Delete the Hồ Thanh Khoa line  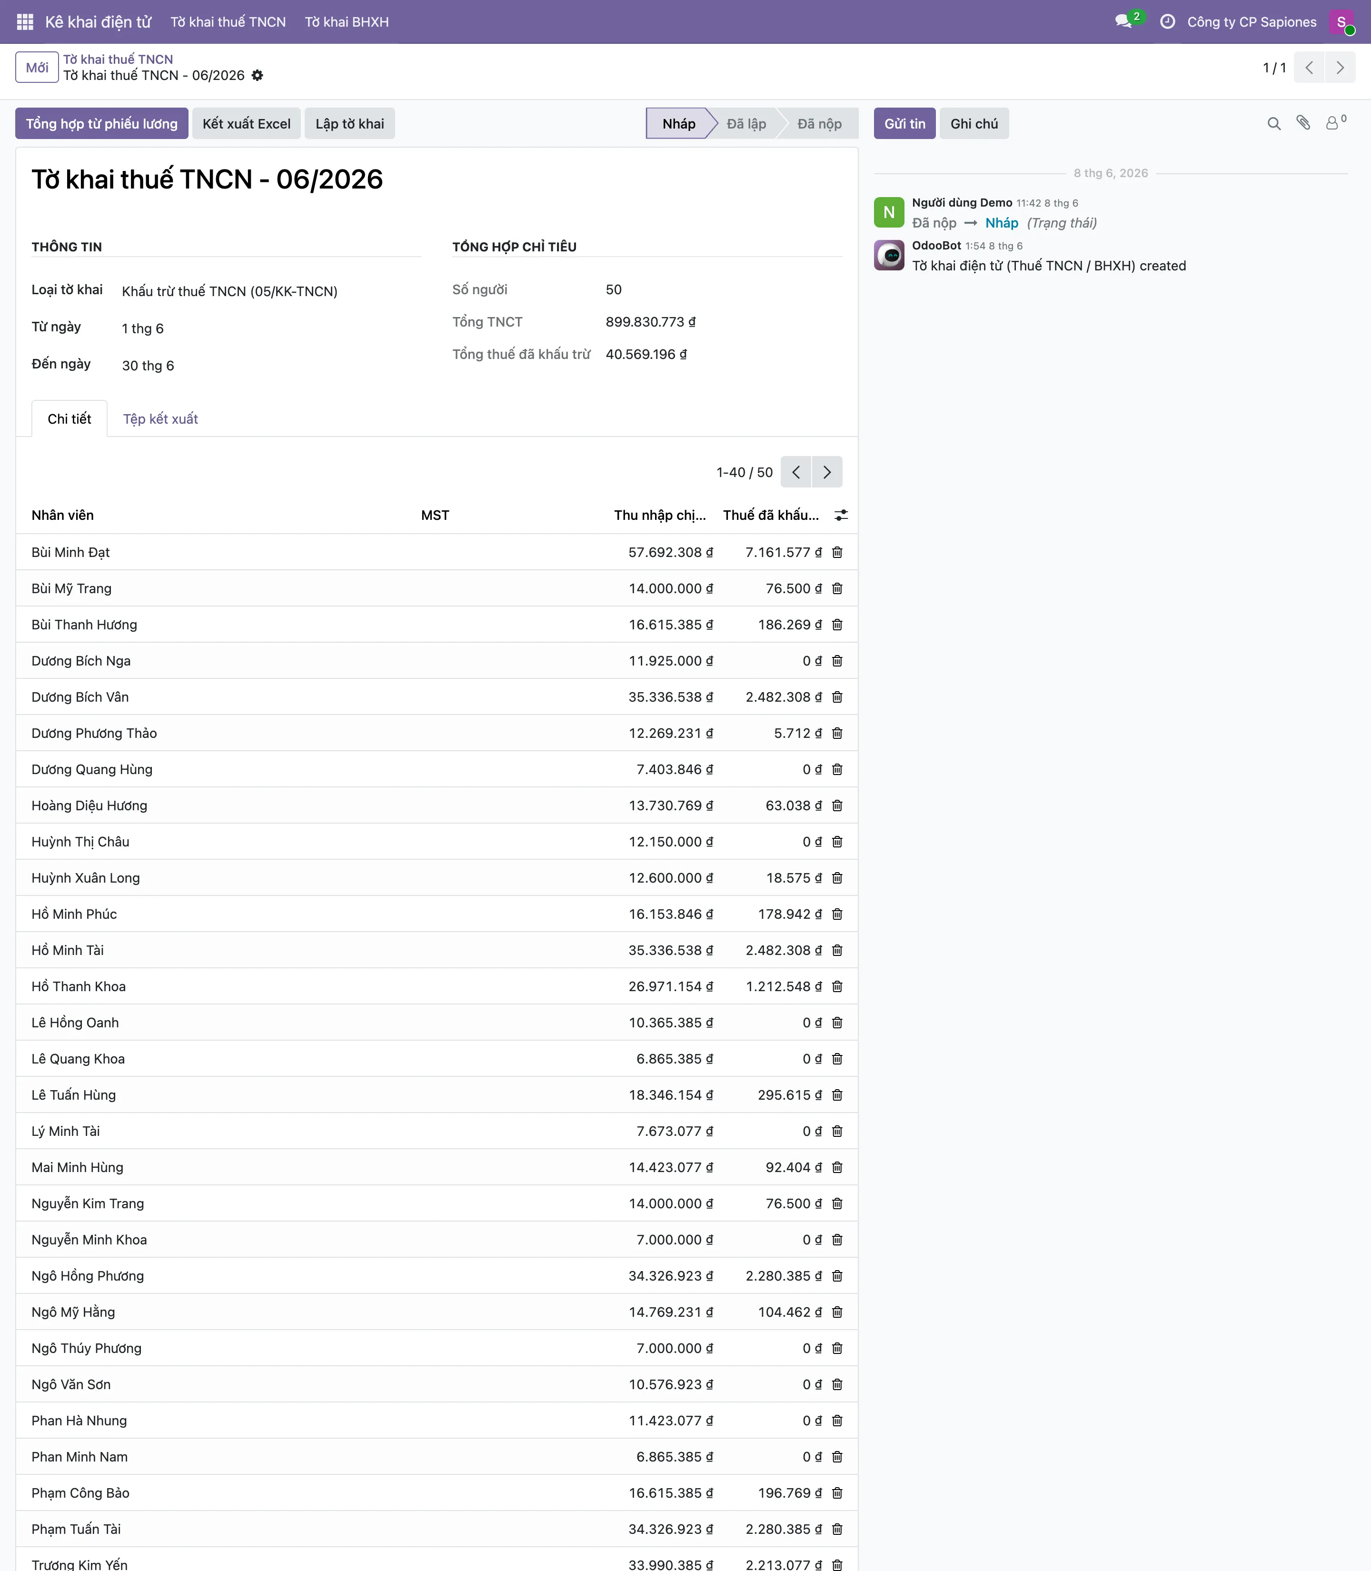pos(837,986)
